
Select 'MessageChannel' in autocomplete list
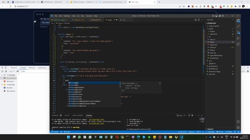[94, 87]
